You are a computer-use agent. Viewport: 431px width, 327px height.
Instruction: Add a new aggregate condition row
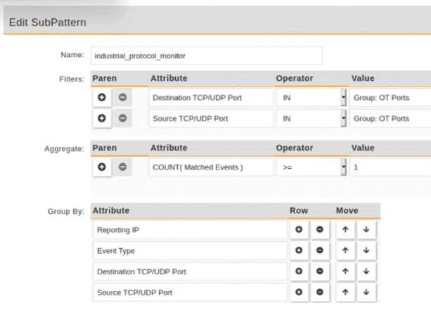pyautogui.click(x=102, y=167)
